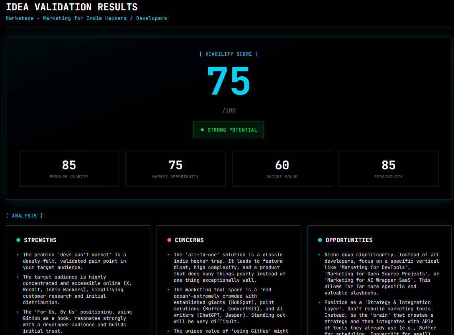This screenshot has height=335, width=454.
Task: Click the cyan status dot in the Opportunities panel
Action: [320, 240]
